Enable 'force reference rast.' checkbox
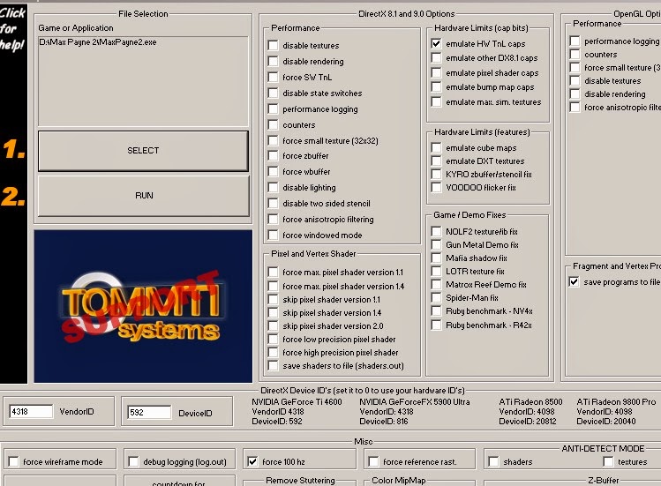Viewport: 661px width, 486px height. (x=373, y=461)
